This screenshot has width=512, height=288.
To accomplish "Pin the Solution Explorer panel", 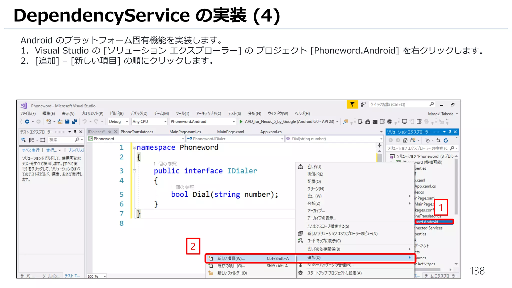I will 450,132.
